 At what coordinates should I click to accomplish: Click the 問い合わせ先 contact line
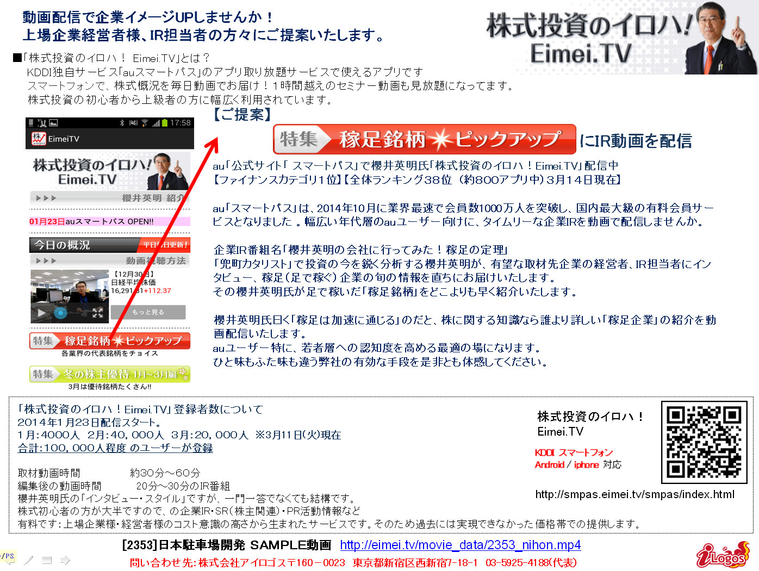pyautogui.click(x=353, y=563)
